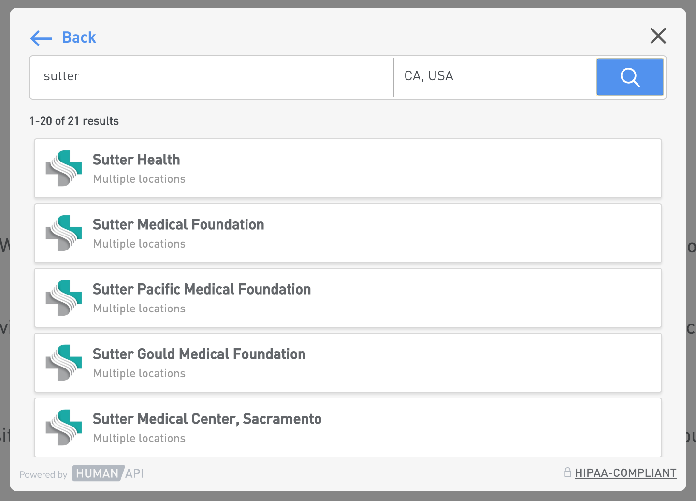Click the HIPAA lock icon
696x501 pixels.
(567, 472)
